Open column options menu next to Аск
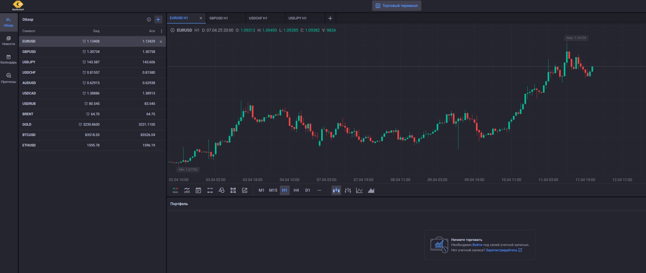Image resolution: width=646 pixels, height=273 pixels. [161, 31]
